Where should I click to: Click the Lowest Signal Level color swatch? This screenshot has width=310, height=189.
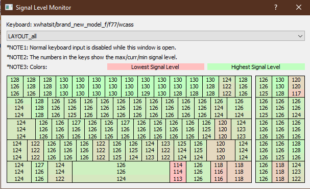[x=156, y=67]
